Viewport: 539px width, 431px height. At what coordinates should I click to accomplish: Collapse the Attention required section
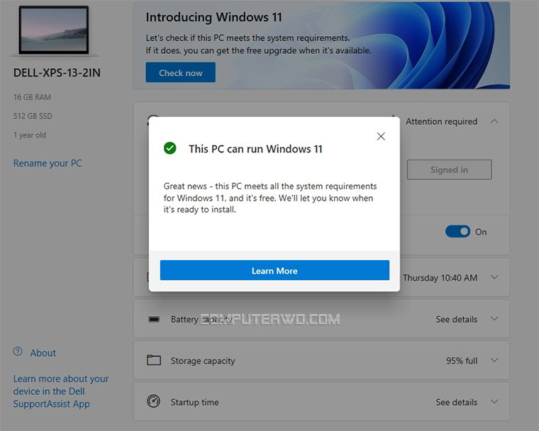494,121
